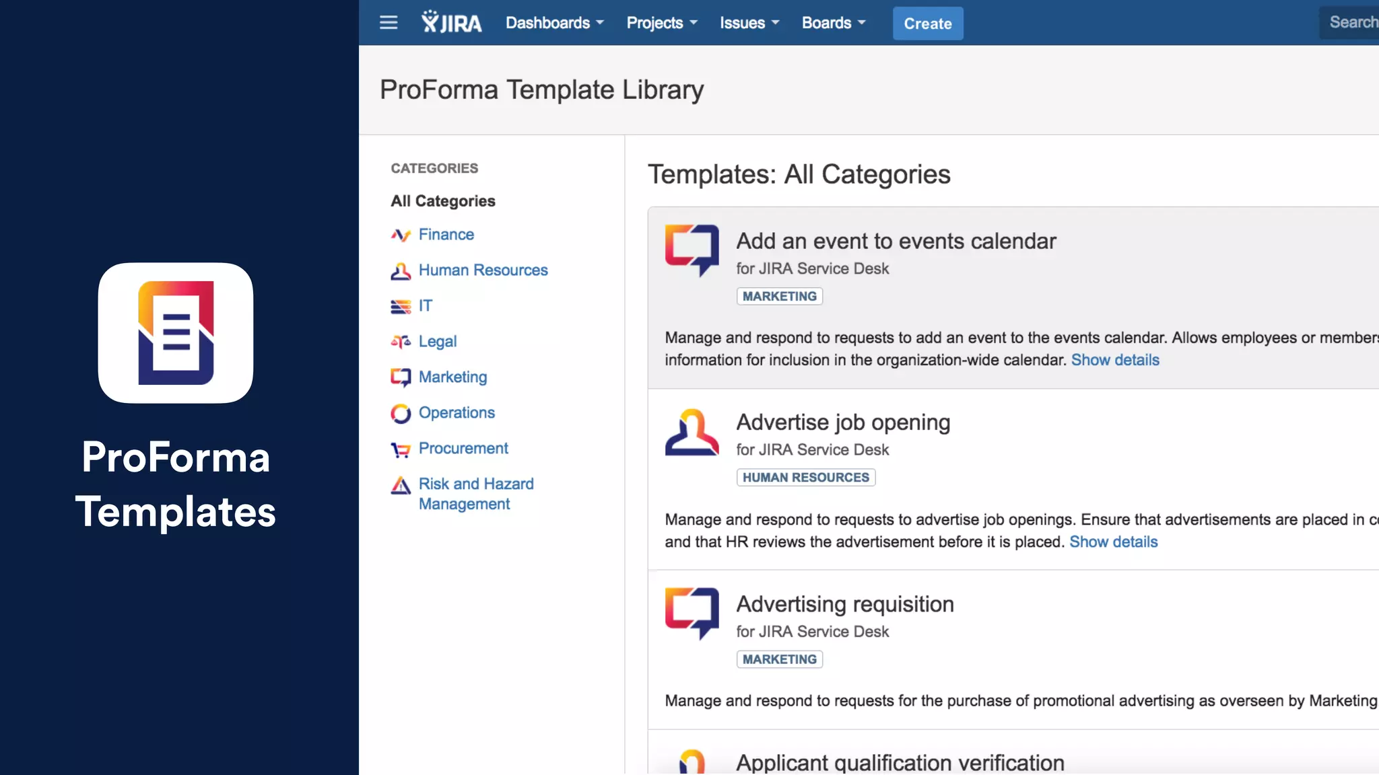Open Advertising requisition template title

[845, 604]
